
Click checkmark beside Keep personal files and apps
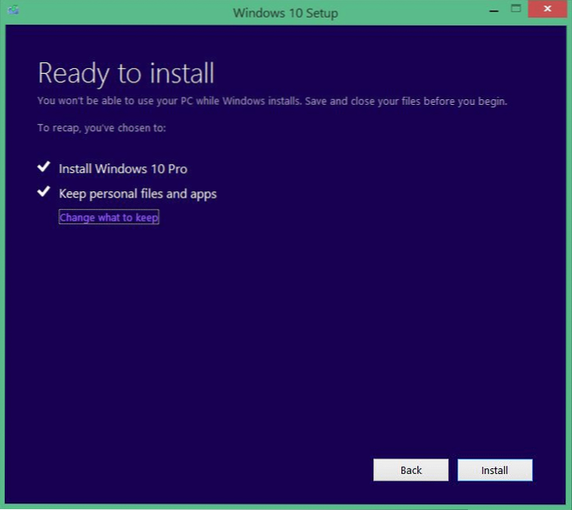click(x=44, y=194)
